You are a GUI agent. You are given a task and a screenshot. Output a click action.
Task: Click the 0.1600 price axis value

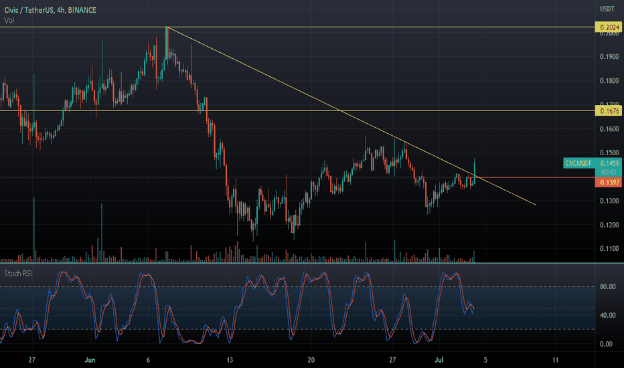[x=609, y=129]
